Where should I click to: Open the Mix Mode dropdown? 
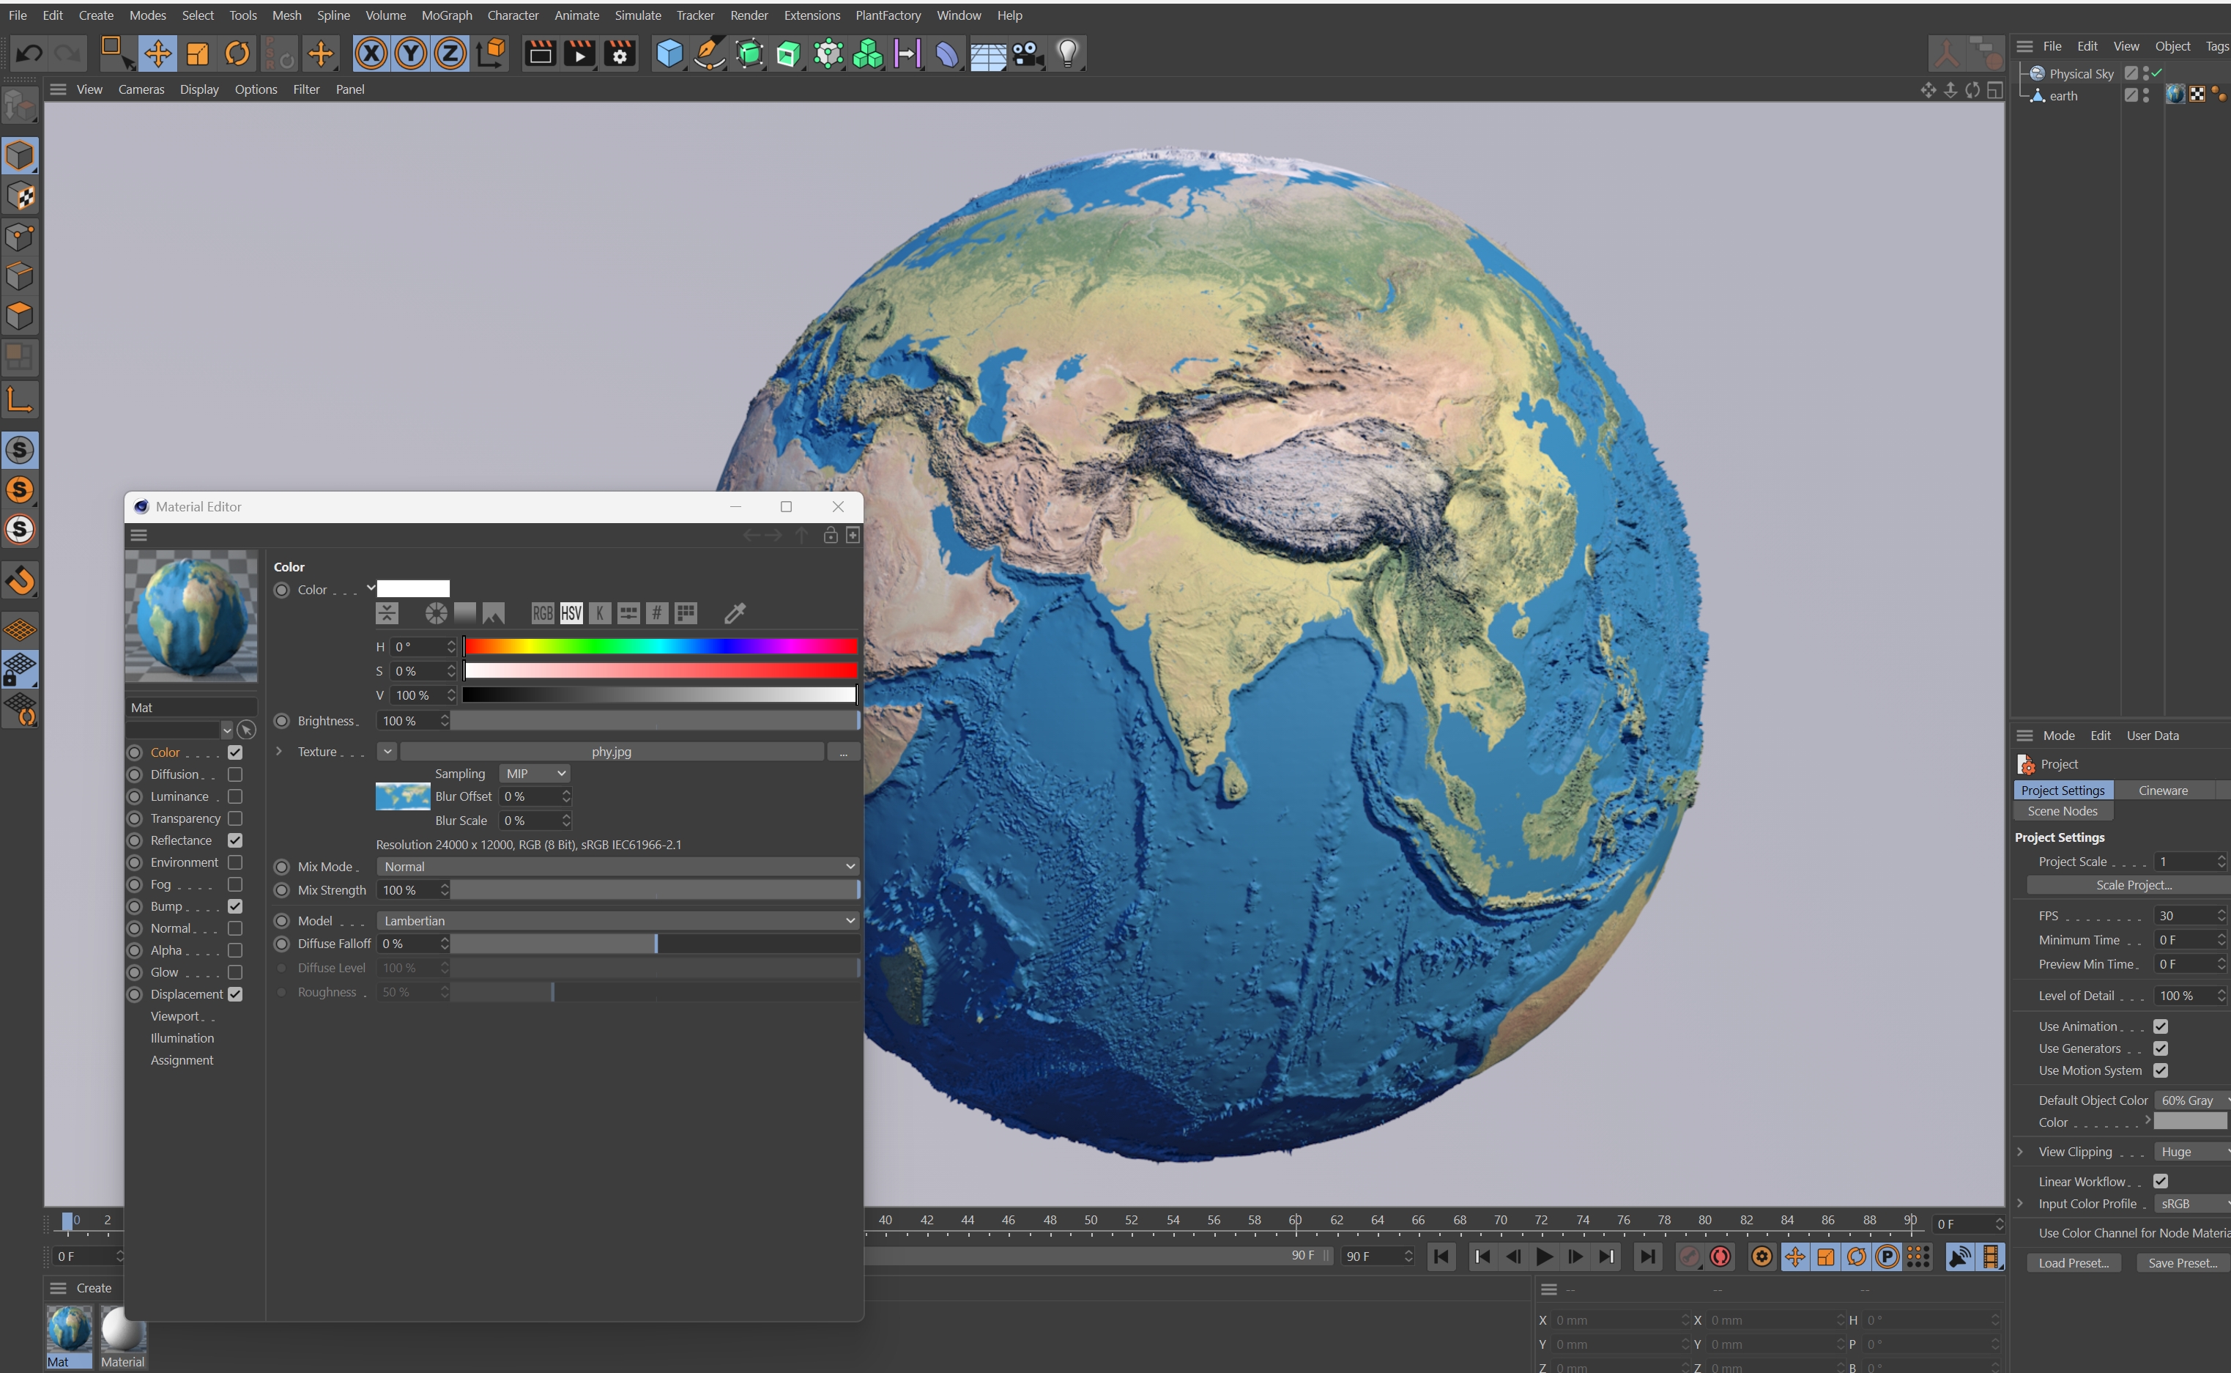point(617,866)
